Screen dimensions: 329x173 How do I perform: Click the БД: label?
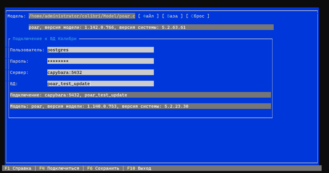[14, 84]
